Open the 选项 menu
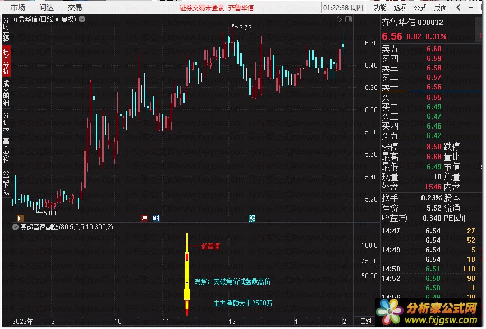The height and width of the screenshot is (329, 486). 400,7
